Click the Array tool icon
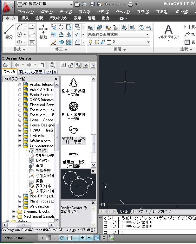This screenshot has height=244, width=196. [69, 42]
